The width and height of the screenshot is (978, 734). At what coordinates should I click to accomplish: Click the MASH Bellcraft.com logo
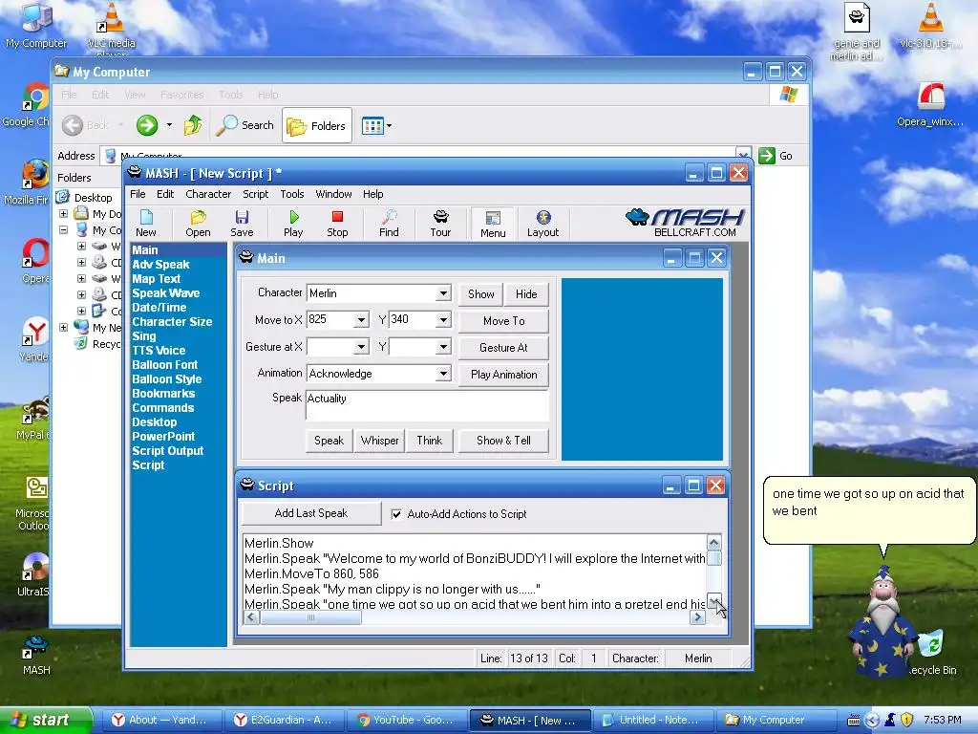[x=685, y=223]
